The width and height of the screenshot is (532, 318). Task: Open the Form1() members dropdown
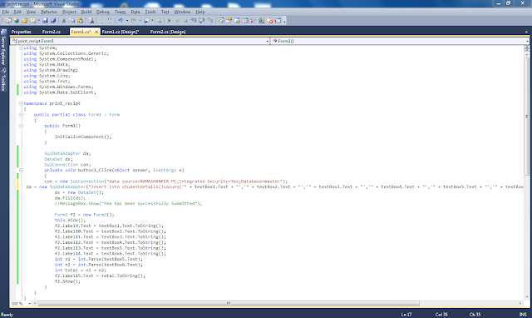click(x=527, y=41)
